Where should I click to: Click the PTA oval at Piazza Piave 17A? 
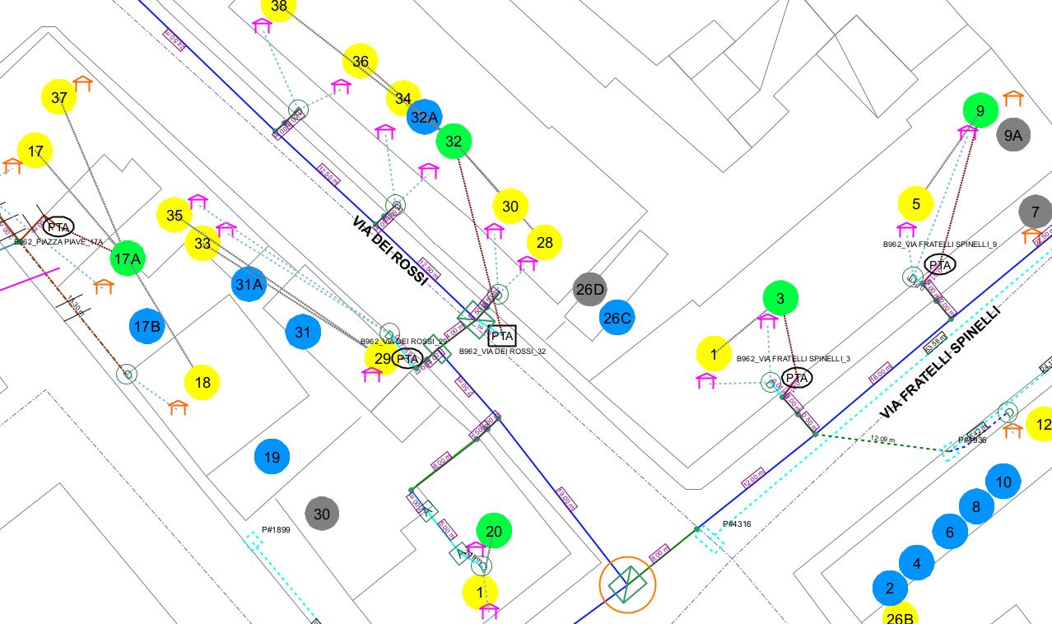(58, 227)
